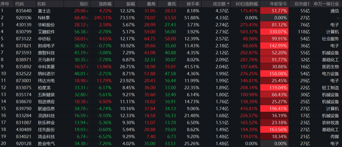Click the 16.19% year-to-date cell
This screenshot has height=147, width=342.
(x=274, y=116)
